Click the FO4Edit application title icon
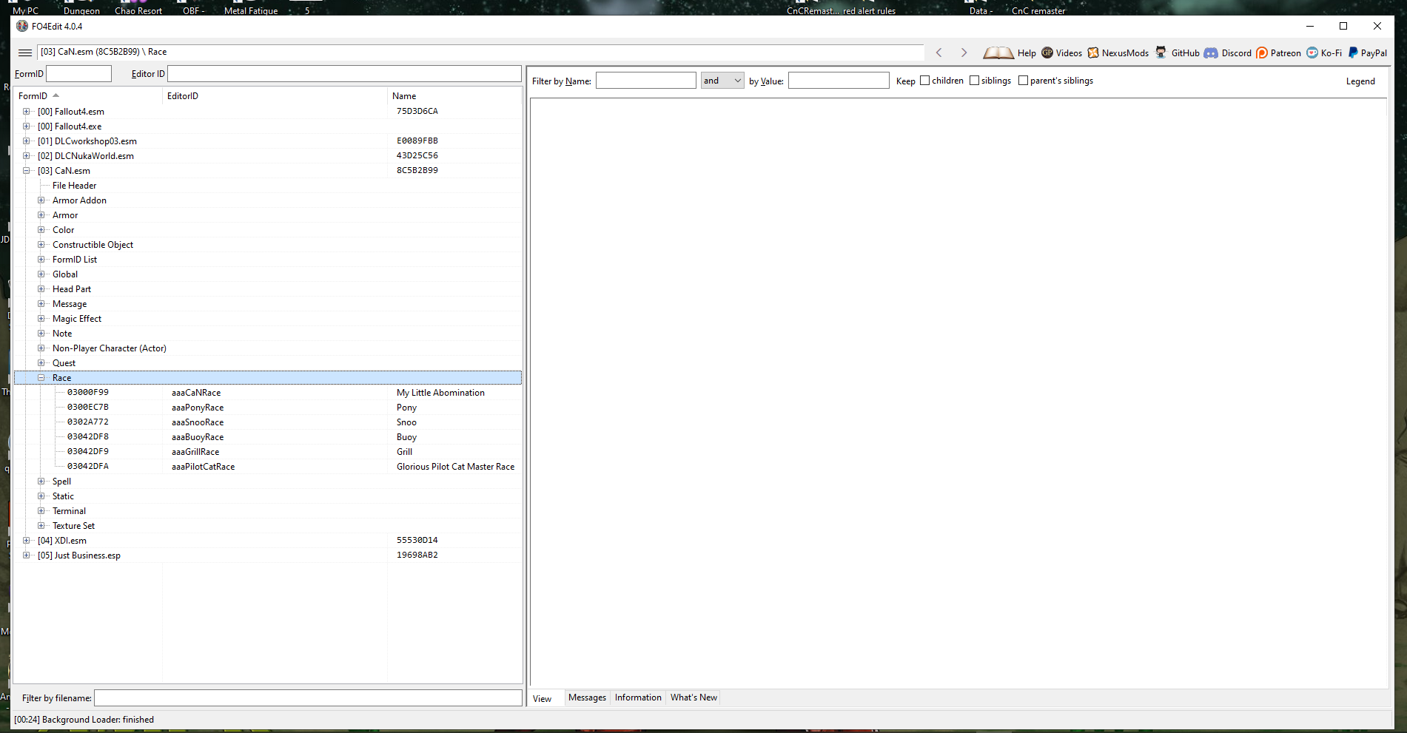 (x=22, y=26)
